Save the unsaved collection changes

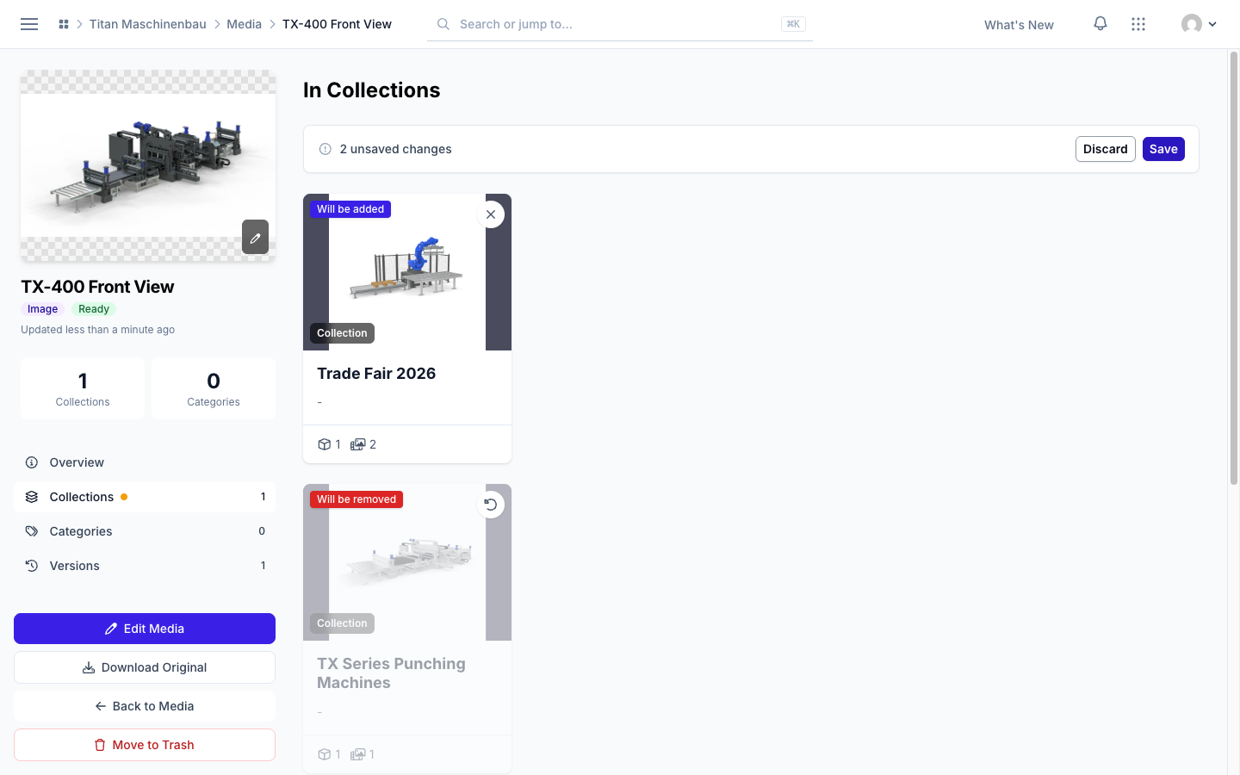[x=1163, y=149]
